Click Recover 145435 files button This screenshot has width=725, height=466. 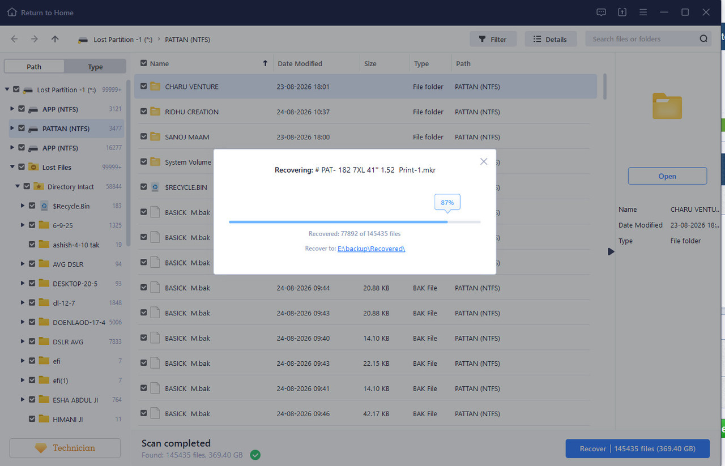(x=637, y=448)
